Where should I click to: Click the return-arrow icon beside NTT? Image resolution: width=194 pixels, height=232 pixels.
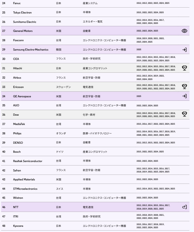pos(185,207)
